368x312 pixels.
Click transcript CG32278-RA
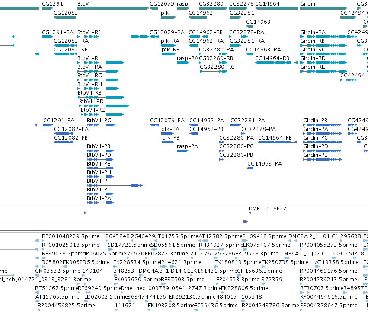click(239, 37)
